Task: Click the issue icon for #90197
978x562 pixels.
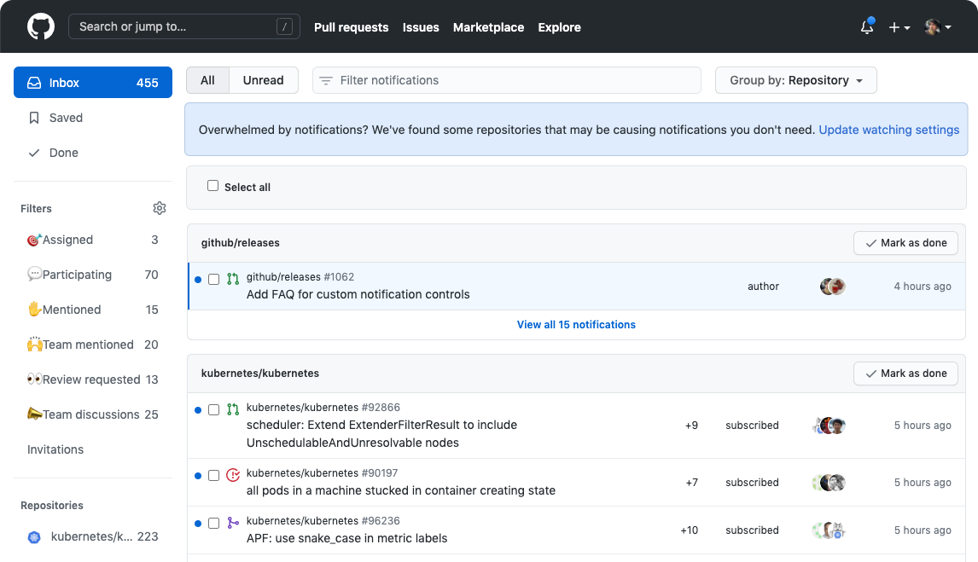Action: 233,475
